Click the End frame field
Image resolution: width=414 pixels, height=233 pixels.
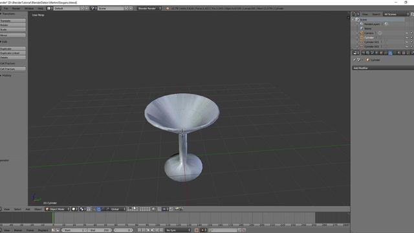tap(100, 230)
